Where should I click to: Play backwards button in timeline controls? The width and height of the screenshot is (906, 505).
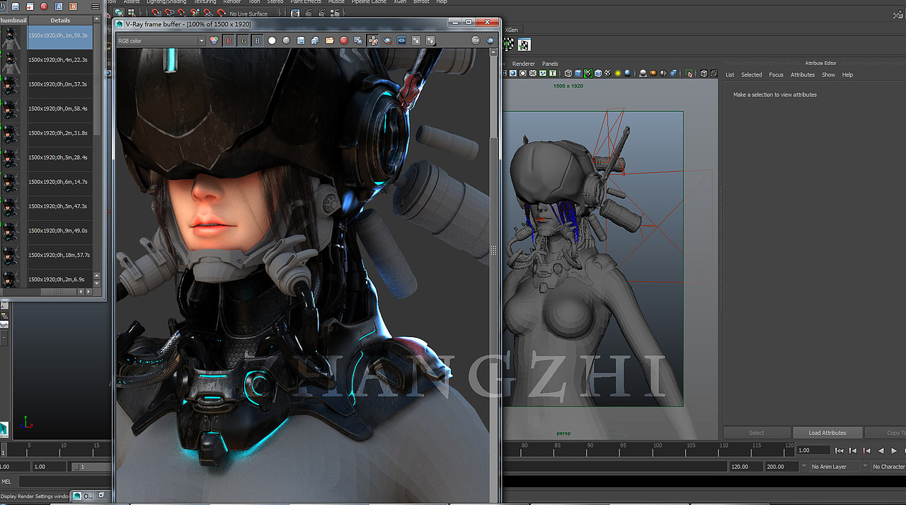(x=881, y=450)
